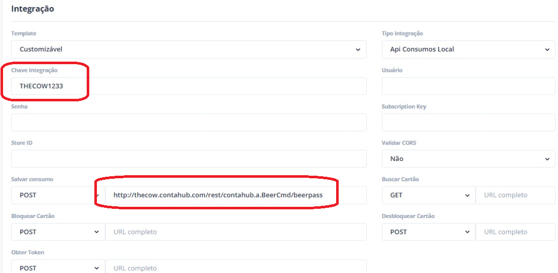
Task: Click the Chave Integração field with THECOW1233
Action: pos(189,86)
